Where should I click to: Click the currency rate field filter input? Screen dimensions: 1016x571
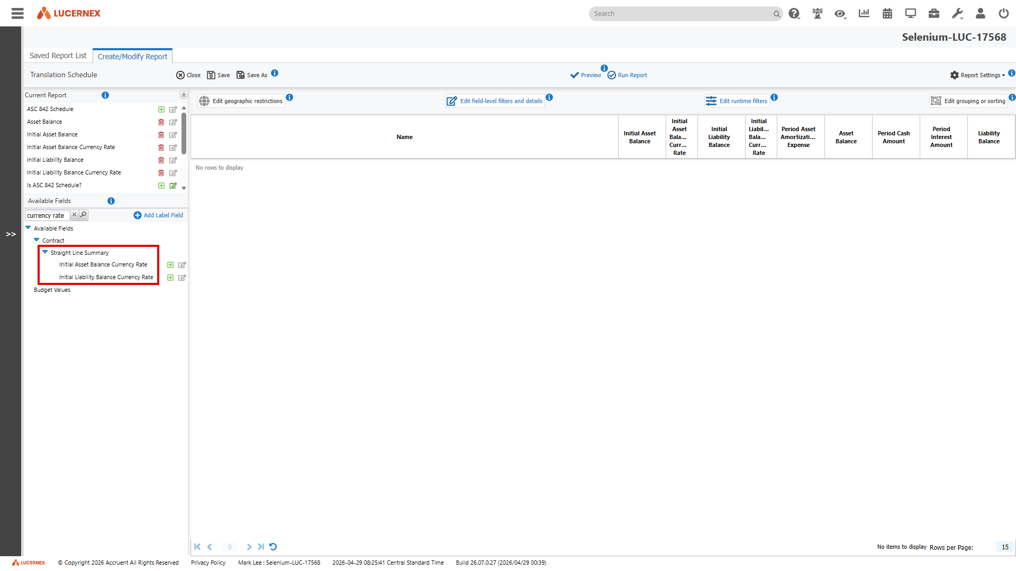pyautogui.click(x=47, y=215)
